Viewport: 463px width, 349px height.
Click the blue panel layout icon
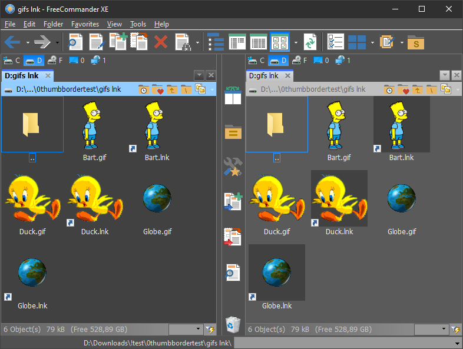pyautogui.click(x=357, y=42)
